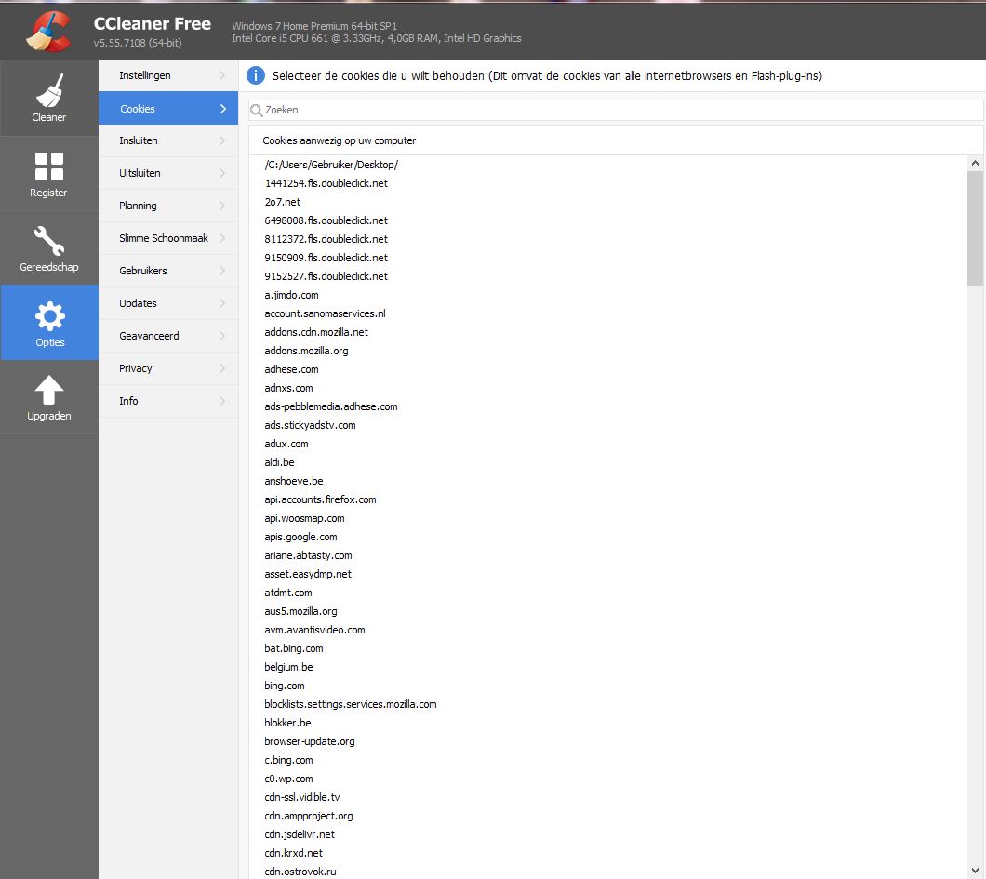Click the scroll up arrow of cookie list
The width and height of the screenshot is (986, 879).
click(975, 164)
